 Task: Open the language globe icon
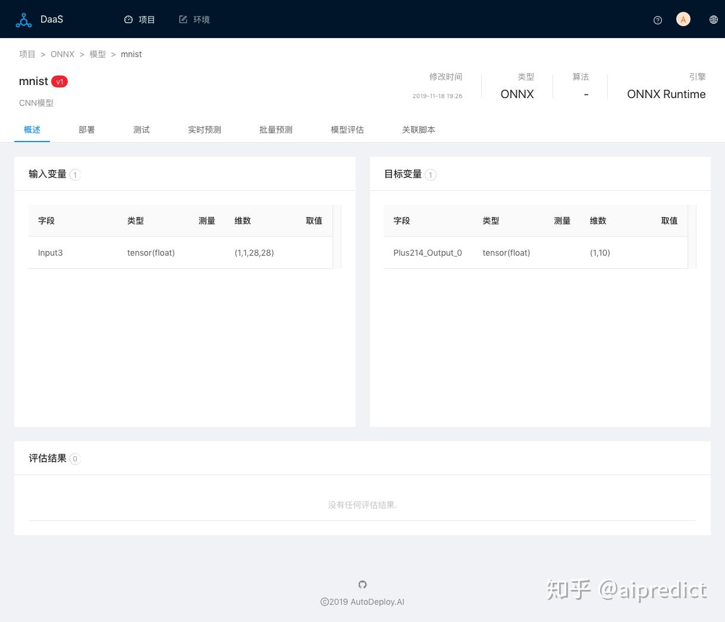click(x=713, y=19)
